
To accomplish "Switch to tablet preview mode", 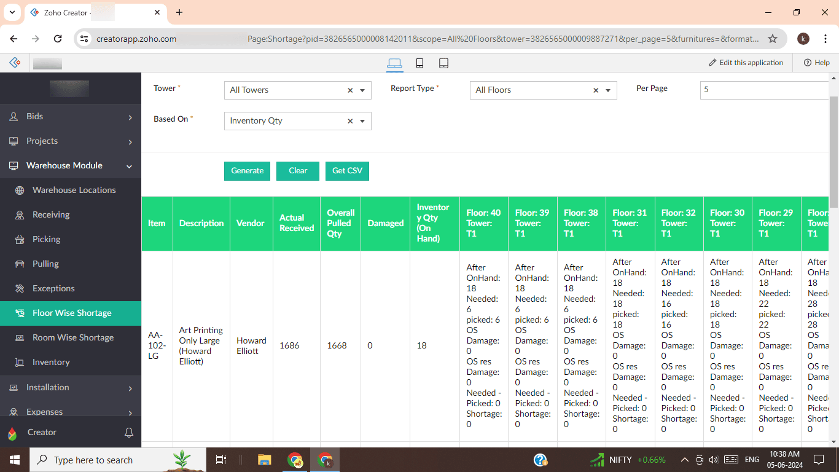I will coord(443,63).
